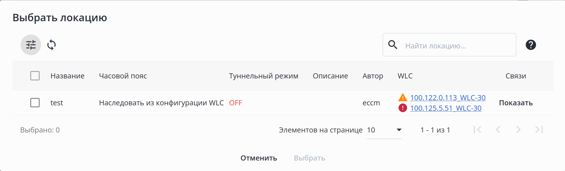Go to the next page arrow
The image size is (565, 171).
click(x=518, y=130)
